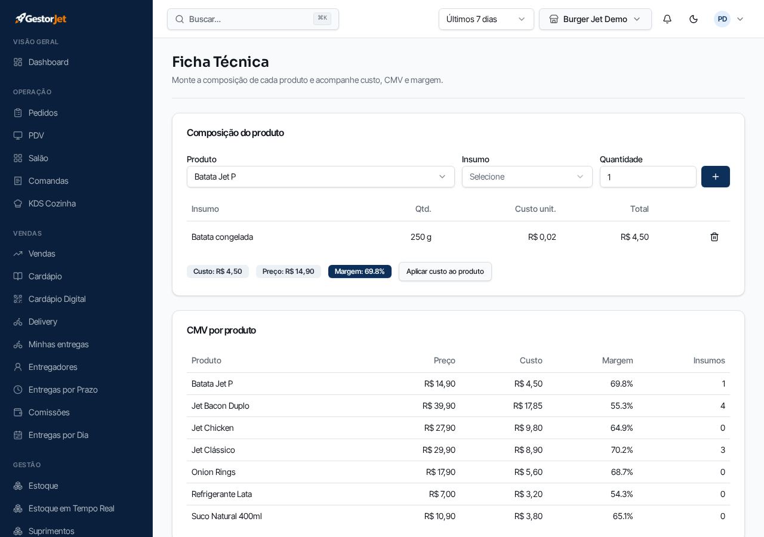Viewport: 764px width, 537px height.
Task: Click the Comandas receipt icon
Action: click(18, 181)
